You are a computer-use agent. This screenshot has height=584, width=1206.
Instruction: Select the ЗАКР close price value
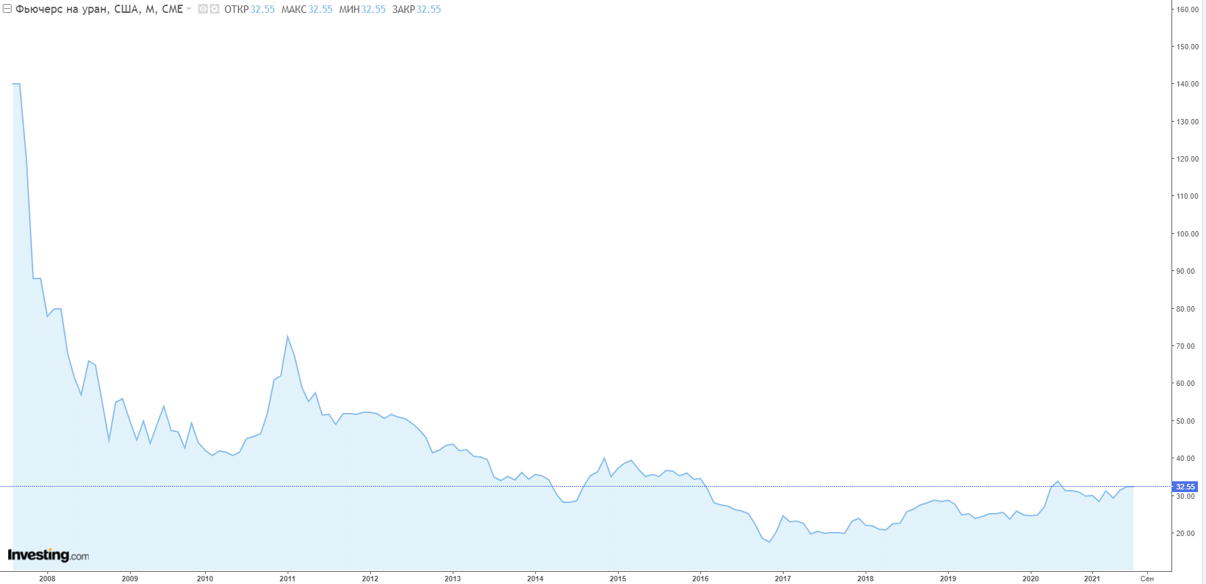pos(428,9)
